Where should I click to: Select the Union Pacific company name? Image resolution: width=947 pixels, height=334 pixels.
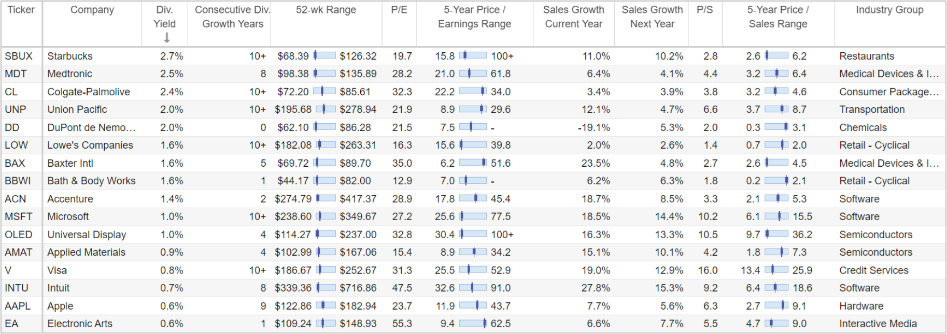77,109
